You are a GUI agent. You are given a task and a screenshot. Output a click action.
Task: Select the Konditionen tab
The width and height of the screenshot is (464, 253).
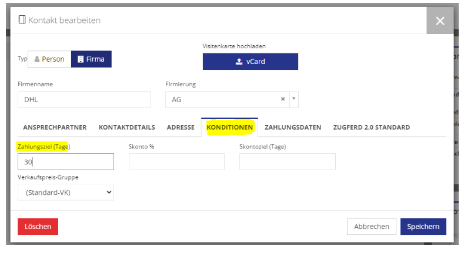click(x=229, y=127)
